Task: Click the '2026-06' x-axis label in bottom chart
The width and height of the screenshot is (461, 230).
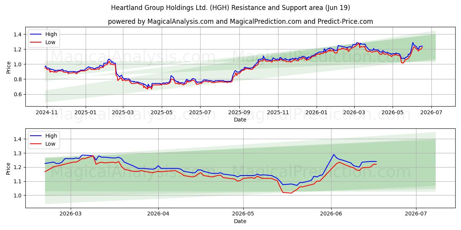Action: (x=331, y=214)
